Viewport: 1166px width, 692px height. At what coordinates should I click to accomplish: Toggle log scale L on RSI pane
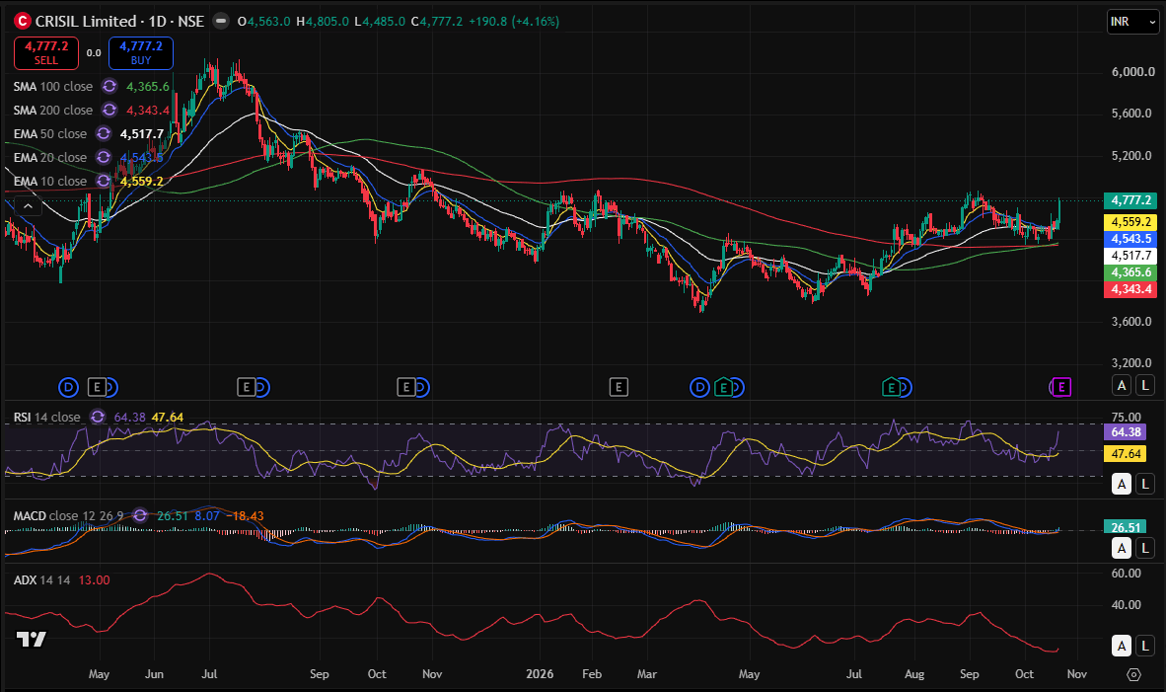(x=1146, y=485)
